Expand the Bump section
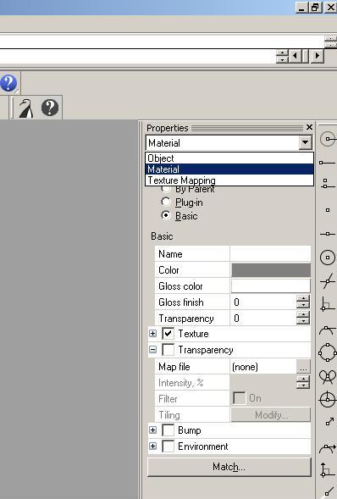 click(x=153, y=430)
